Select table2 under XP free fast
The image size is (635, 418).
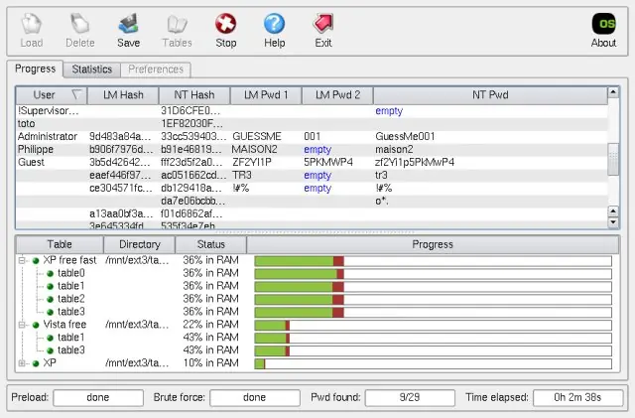click(x=70, y=299)
